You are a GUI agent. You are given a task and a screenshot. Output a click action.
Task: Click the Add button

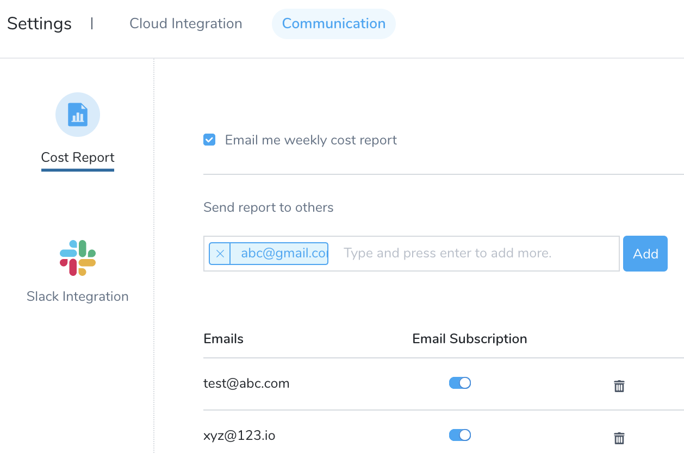click(x=645, y=254)
